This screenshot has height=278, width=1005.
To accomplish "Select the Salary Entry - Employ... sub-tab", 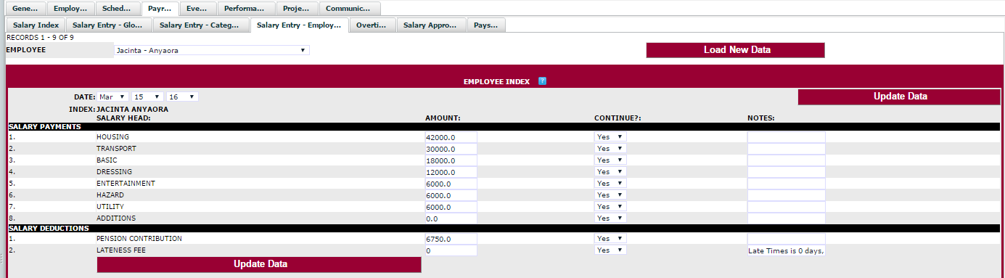I will point(299,25).
